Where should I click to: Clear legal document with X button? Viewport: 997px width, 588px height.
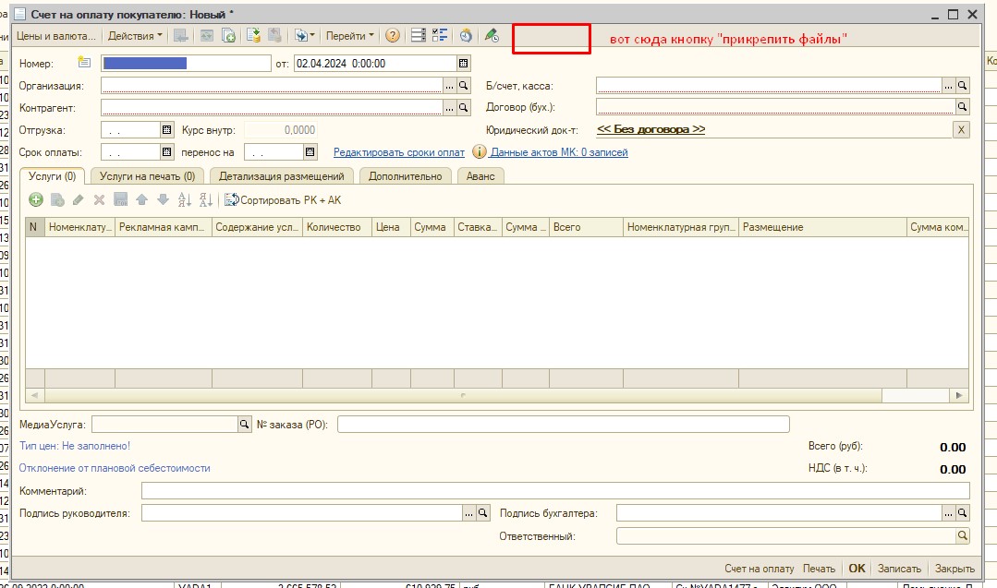point(961,130)
